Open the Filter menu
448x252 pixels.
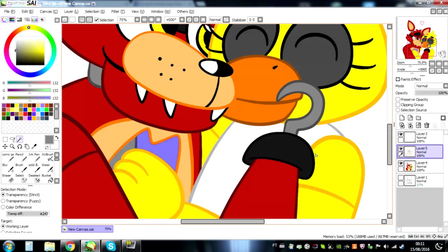(x=118, y=12)
